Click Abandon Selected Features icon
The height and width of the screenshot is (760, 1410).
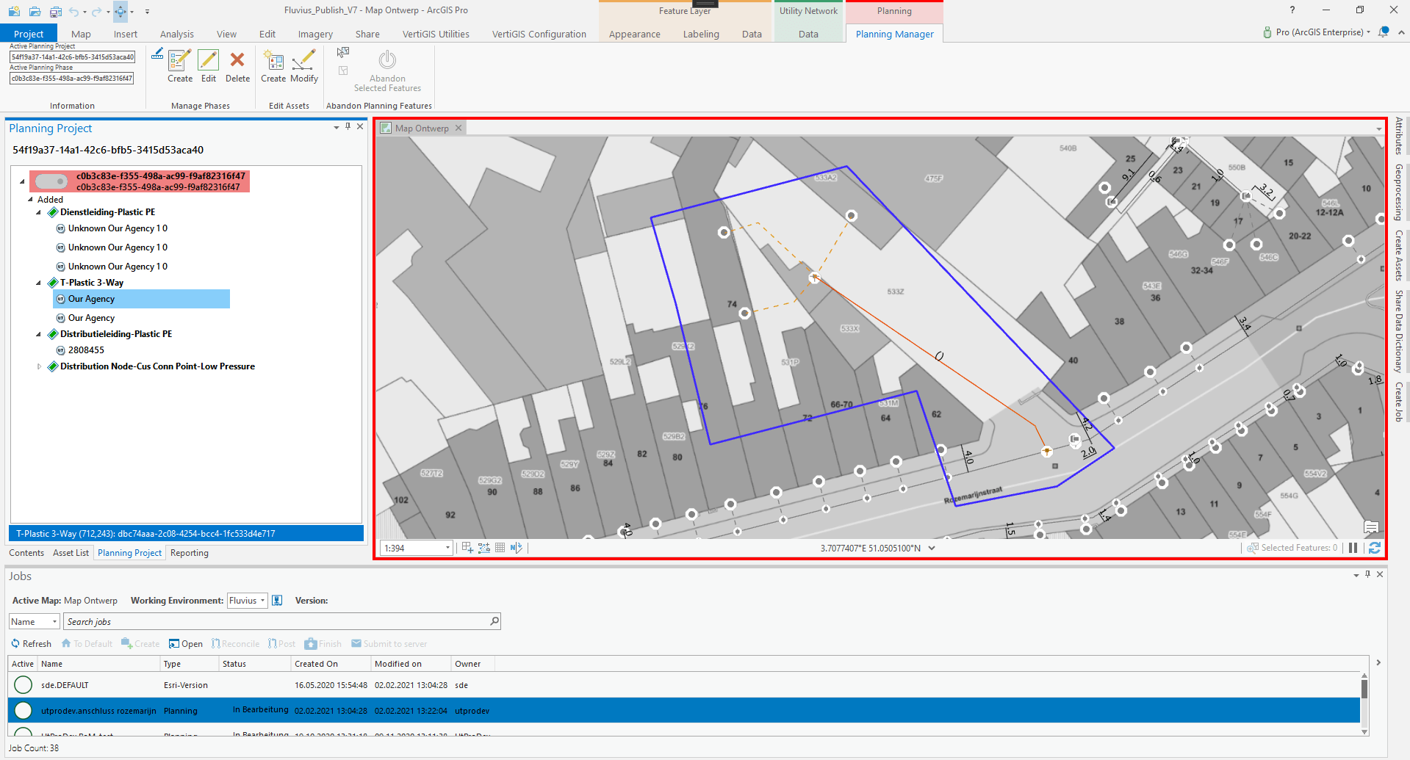(x=387, y=61)
